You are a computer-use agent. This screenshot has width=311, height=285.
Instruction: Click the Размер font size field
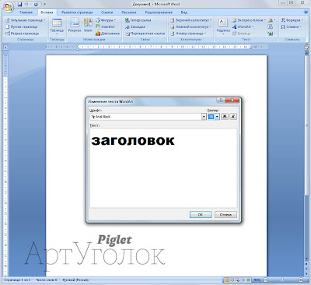[x=211, y=117]
